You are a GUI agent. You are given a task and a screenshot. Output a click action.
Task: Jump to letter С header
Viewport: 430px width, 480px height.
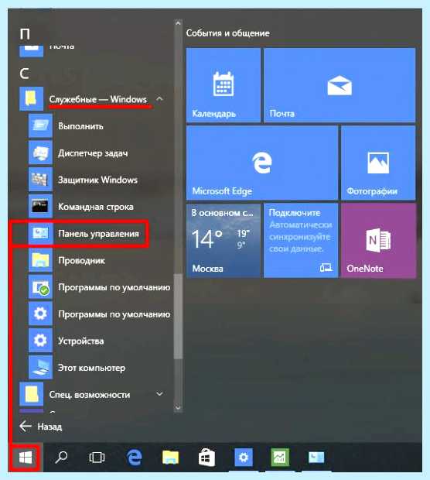tap(25, 74)
